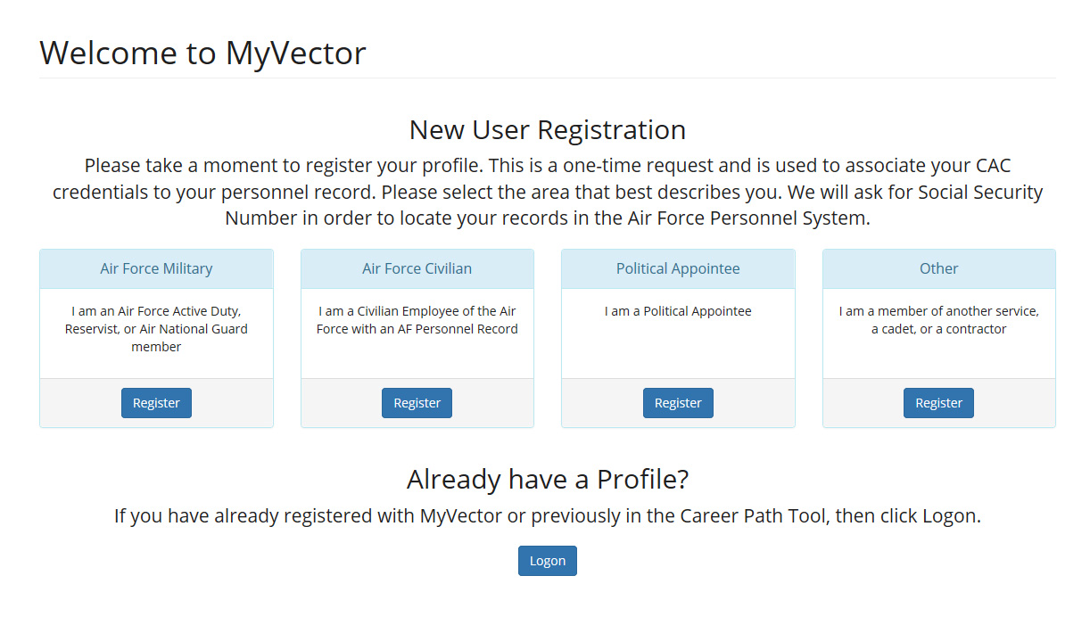The image size is (1090, 617).
Task: Select the Air Force Civilian card header
Action: [x=417, y=267]
